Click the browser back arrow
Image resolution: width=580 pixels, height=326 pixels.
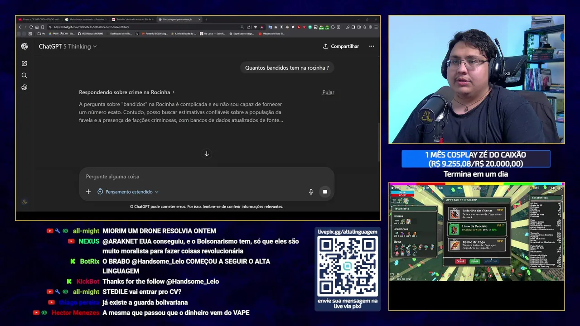coord(20,27)
